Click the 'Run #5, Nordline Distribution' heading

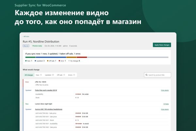41,42
